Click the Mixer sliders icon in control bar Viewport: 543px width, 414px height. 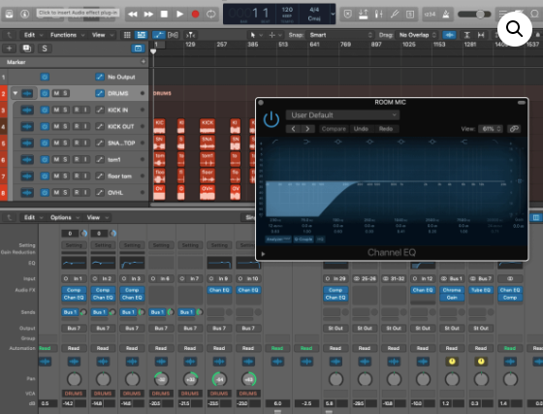coord(379,15)
